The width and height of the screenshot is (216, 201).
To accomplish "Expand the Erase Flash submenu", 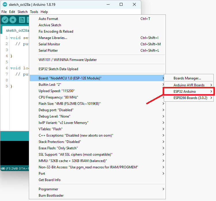I will point(97,148).
